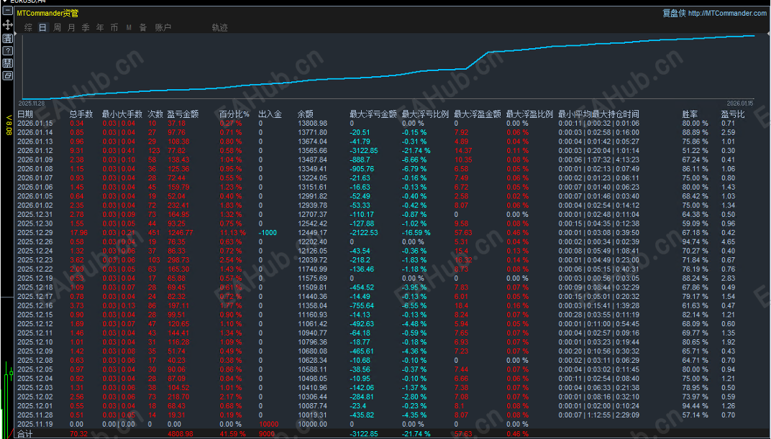Click the 2025.12.01 date row
The image size is (771, 439).
35,406
